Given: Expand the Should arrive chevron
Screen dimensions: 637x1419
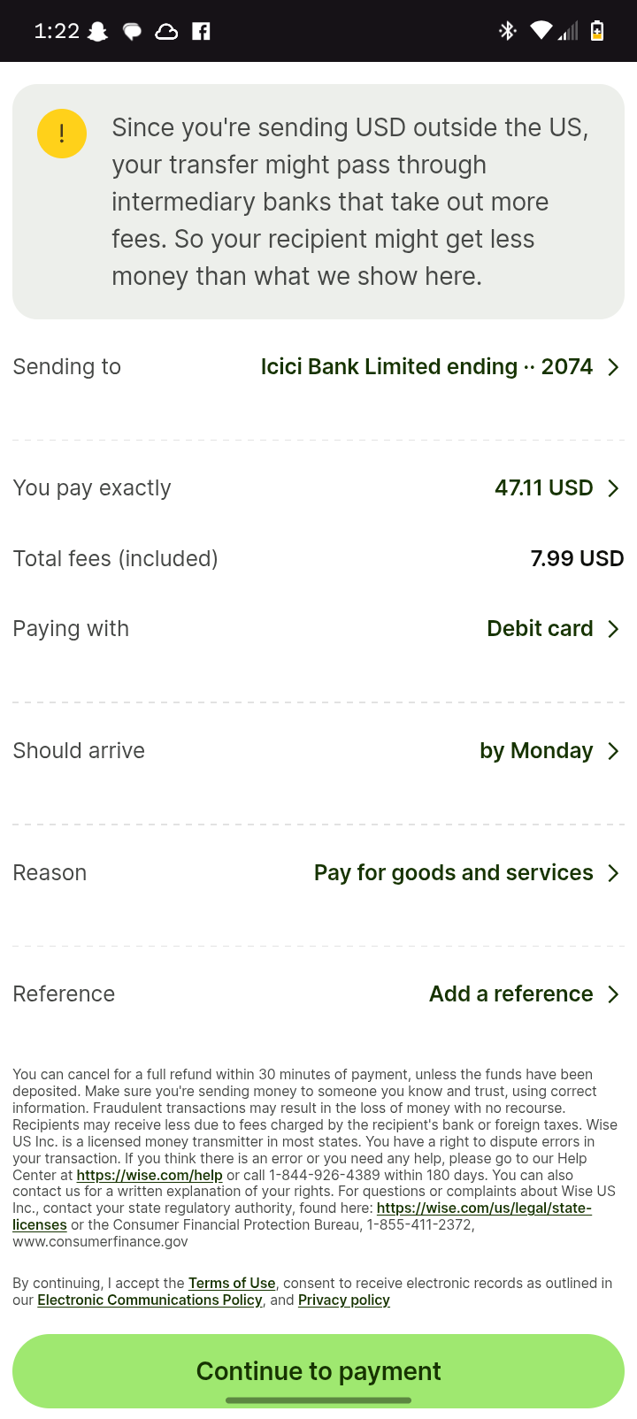Looking at the screenshot, I should (x=613, y=751).
